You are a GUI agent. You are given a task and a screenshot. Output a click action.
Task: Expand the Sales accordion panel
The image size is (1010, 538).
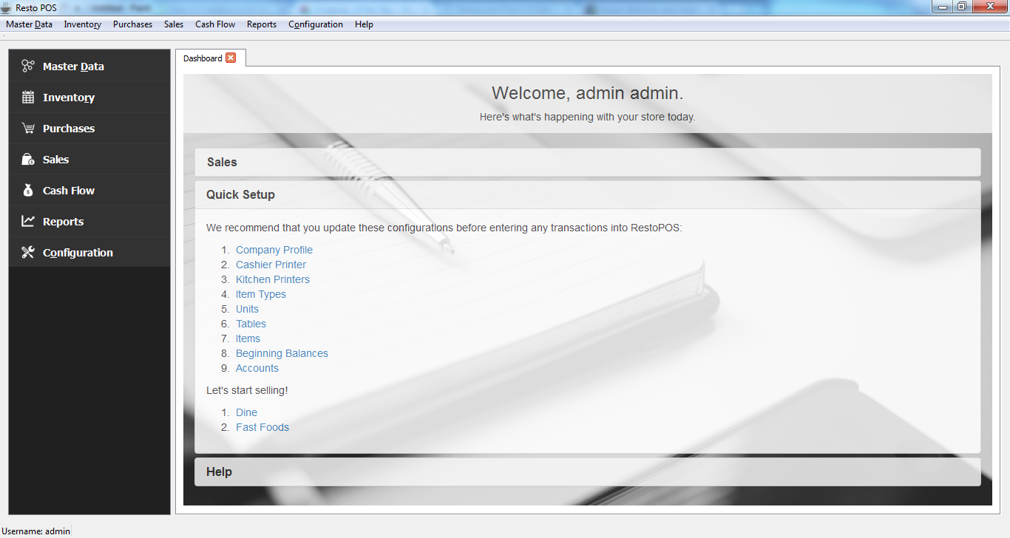click(588, 162)
